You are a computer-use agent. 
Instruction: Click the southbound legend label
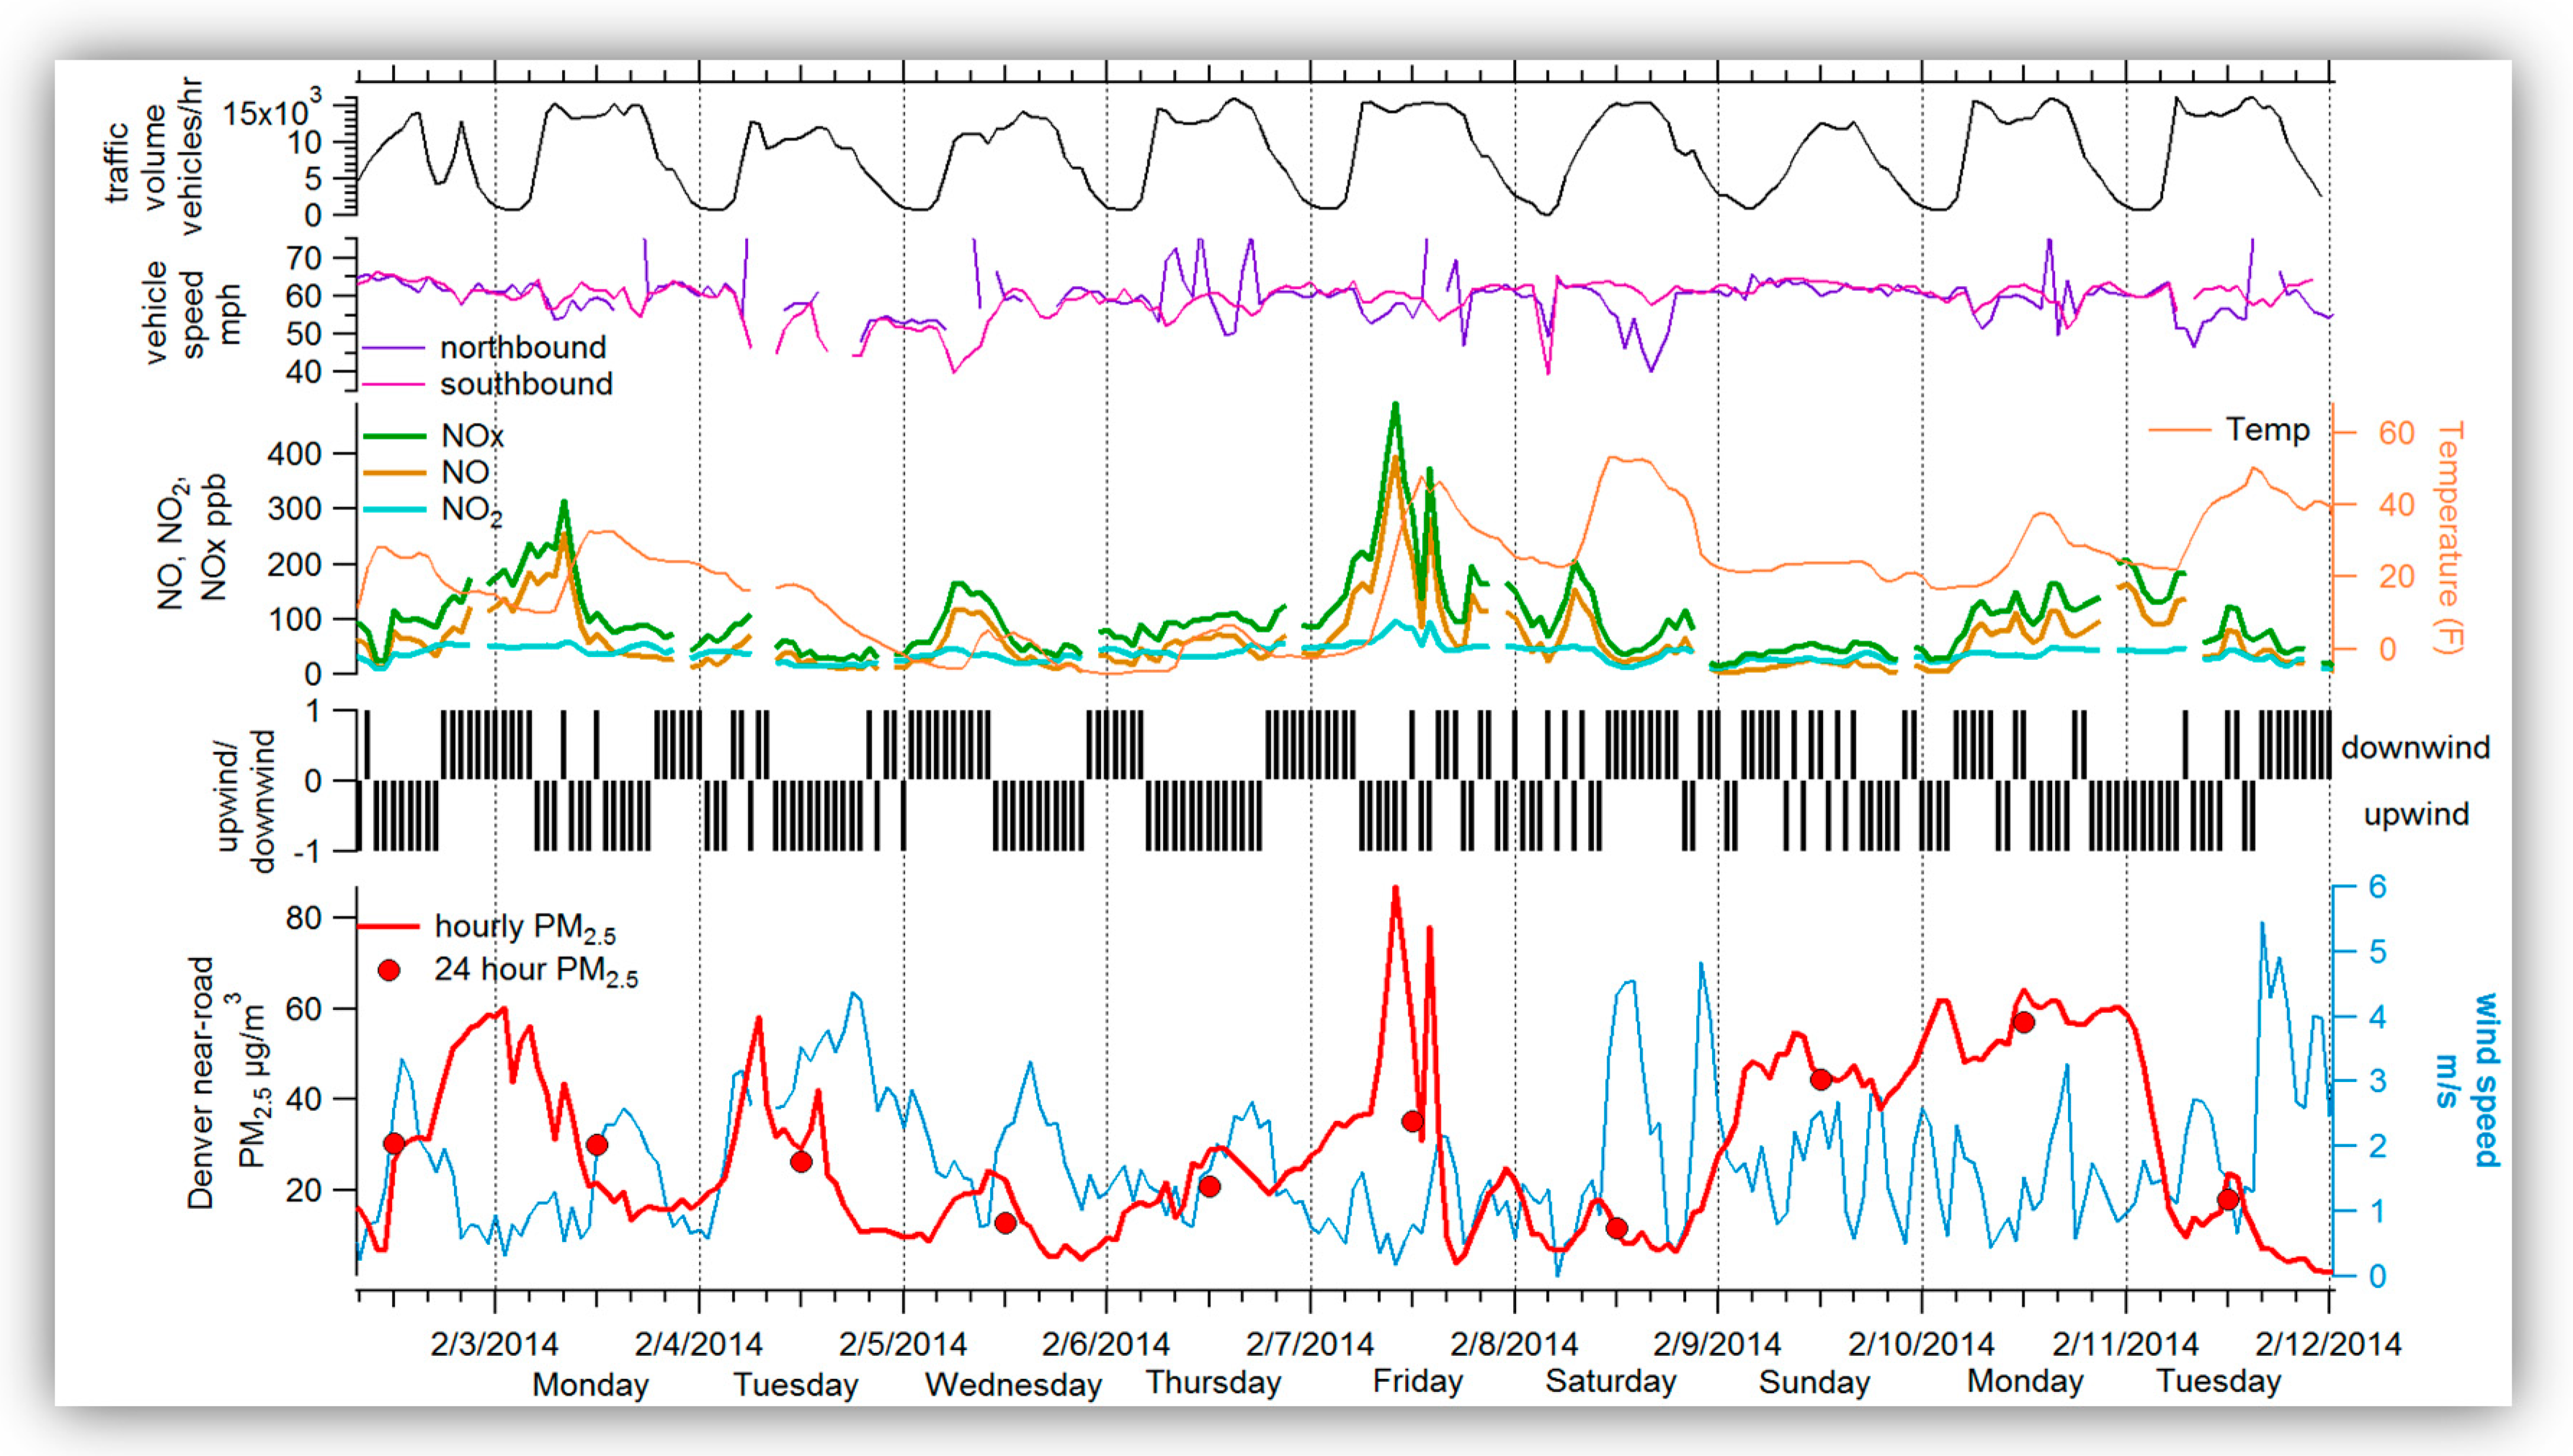pos(525,384)
